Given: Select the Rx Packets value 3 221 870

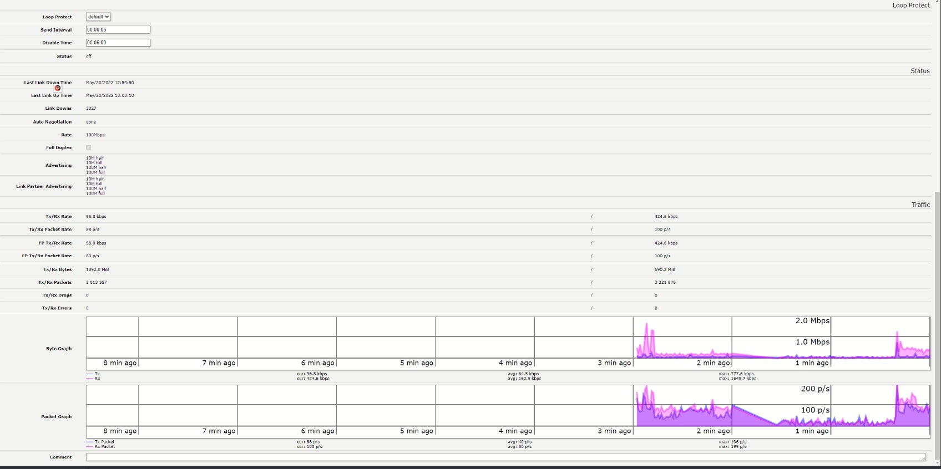Looking at the screenshot, I should 665,283.
